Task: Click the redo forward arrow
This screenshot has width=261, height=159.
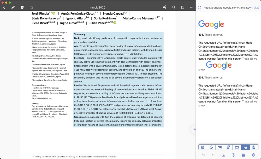Action: [213, 155]
